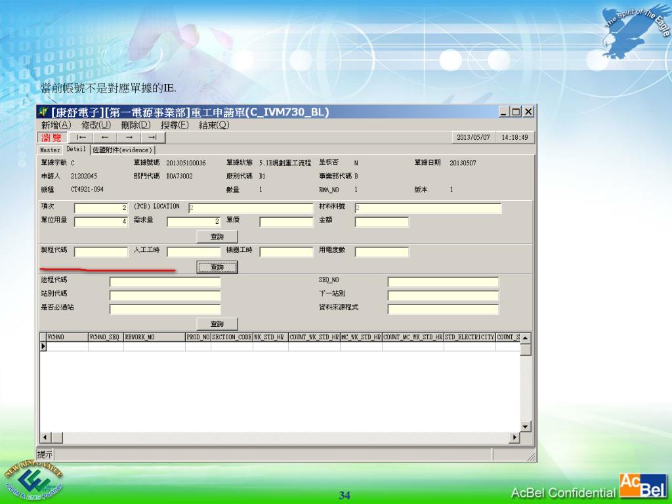Go to last record navigation arrow
672x504 pixels.
point(152,138)
